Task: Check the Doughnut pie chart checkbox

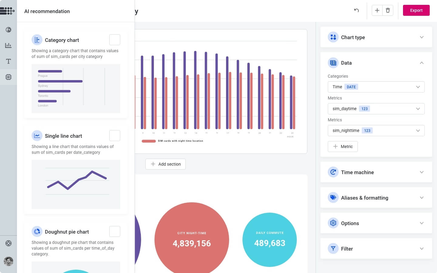Action: (115, 231)
